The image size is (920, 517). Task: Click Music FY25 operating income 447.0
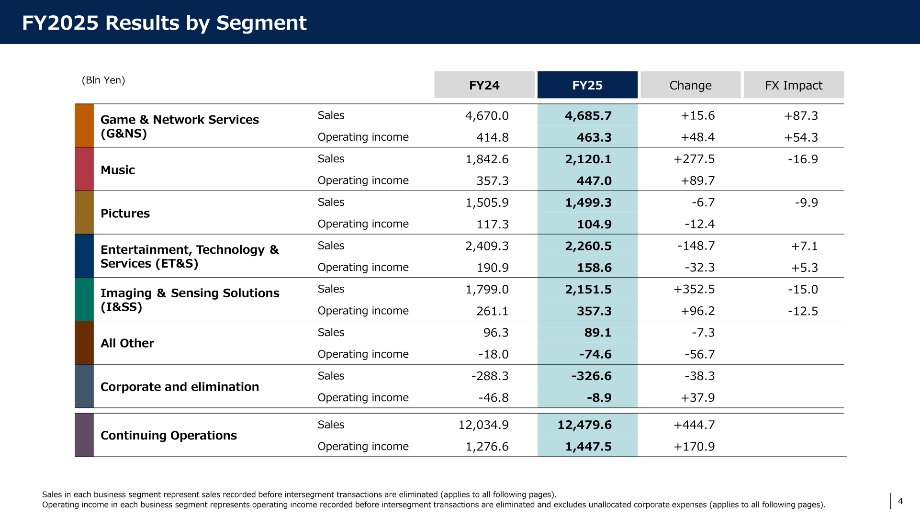tap(594, 181)
